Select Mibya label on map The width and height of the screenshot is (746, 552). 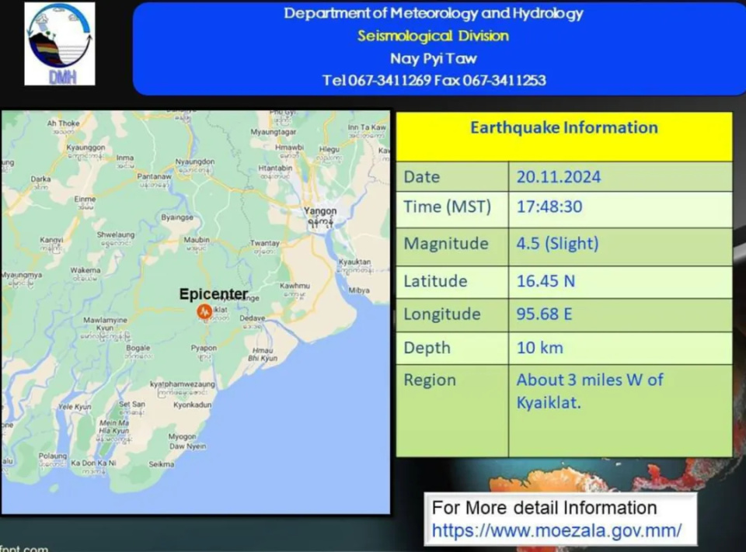coord(359,290)
